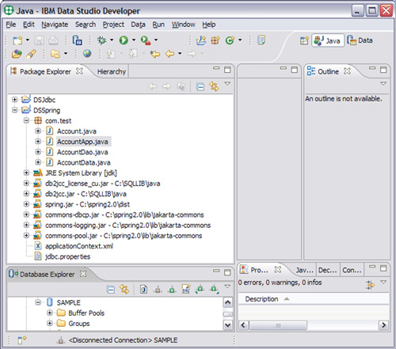Switch to the Data perspective

click(x=360, y=40)
